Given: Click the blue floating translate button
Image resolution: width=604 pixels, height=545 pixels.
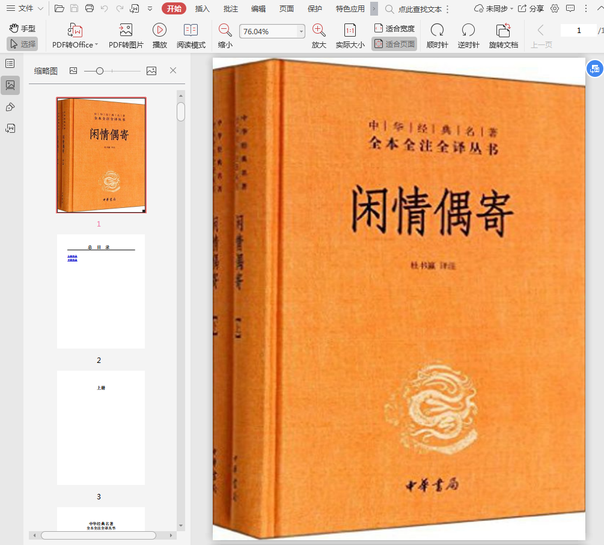Looking at the screenshot, I should [595, 69].
